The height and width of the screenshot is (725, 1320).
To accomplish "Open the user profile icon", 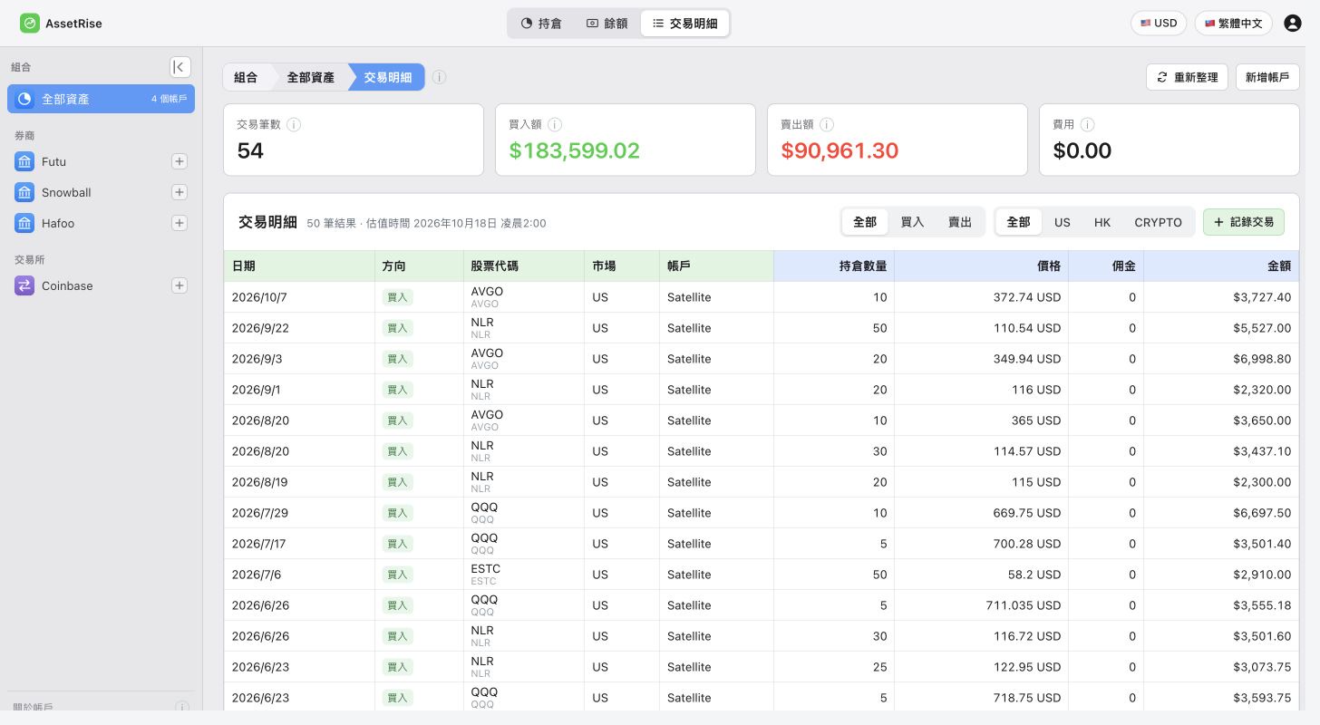I will 1293,24.
